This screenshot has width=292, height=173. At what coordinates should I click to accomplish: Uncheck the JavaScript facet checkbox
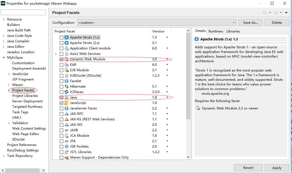[x=61, y=103]
